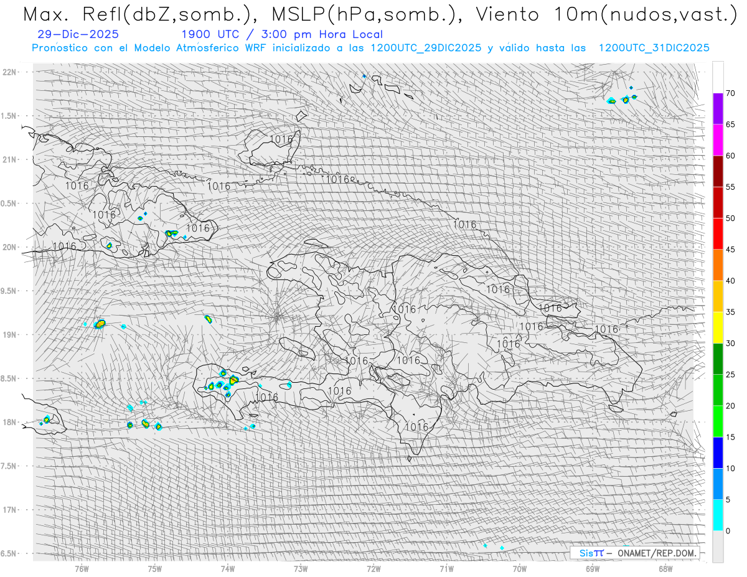The width and height of the screenshot is (747, 577).
Task: Pick the orange 40-45 dBZ legend band
Action: pyautogui.click(x=718, y=265)
